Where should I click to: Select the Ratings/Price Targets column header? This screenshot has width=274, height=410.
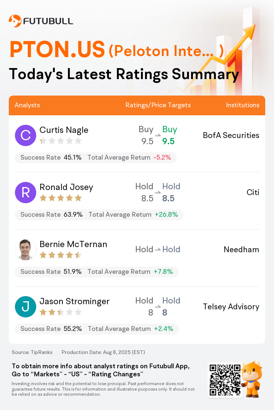tap(158, 105)
